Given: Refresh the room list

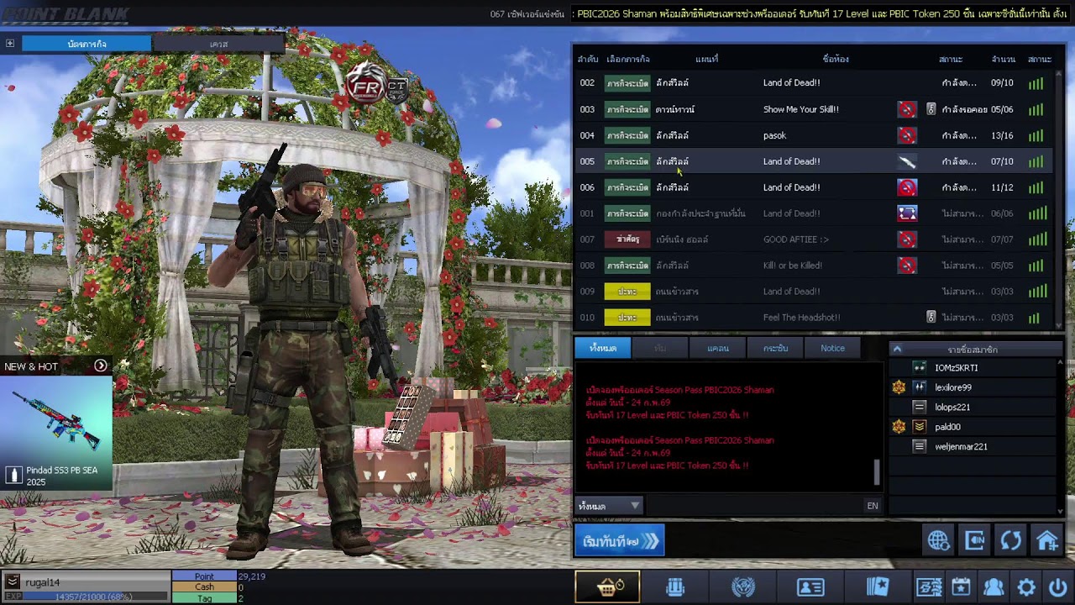Looking at the screenshot, I should click(x=1010, y=540).
